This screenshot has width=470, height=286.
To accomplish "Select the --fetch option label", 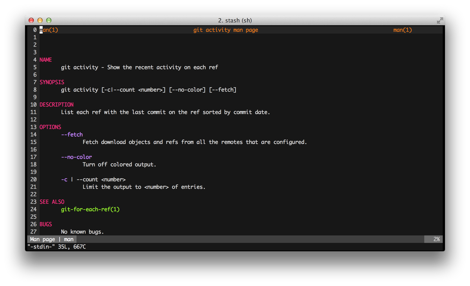I will point(72,134).
